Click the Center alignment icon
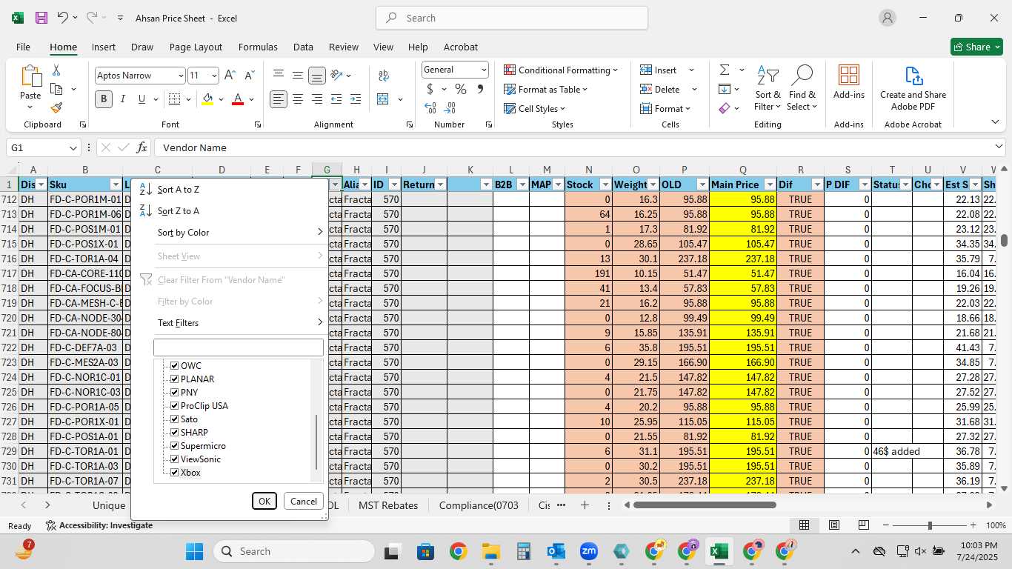This screenshot has width=1012, height=569. pos(298,99)
